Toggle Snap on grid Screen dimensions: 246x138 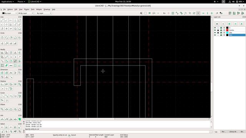point(173,13)
